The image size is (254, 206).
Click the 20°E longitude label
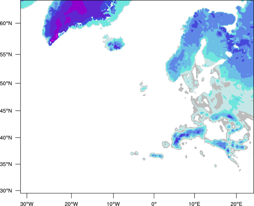[x=236, y=204]
